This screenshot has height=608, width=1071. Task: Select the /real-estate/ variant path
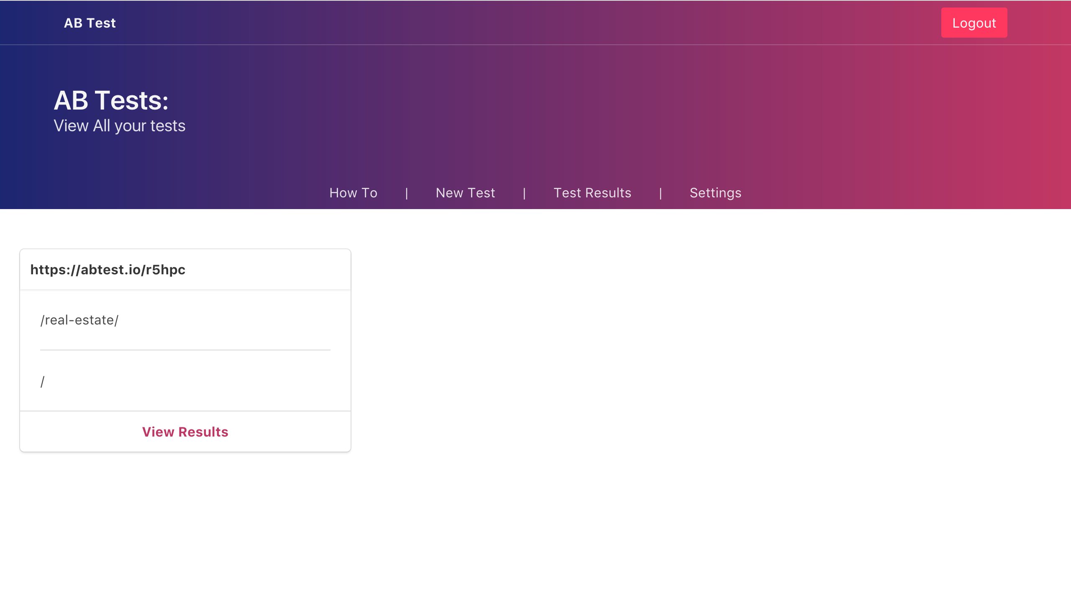click(x=79, y=320)
